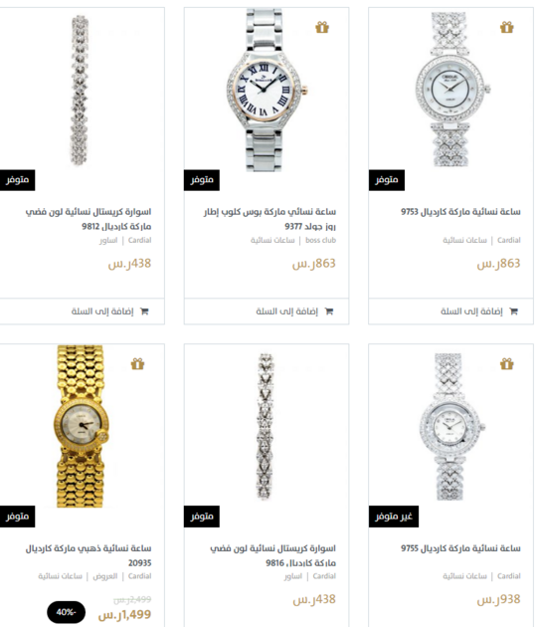Click gift icon on Cardial 9755 watch
Screen dimensions: 538x627
(x=506, y=363)
